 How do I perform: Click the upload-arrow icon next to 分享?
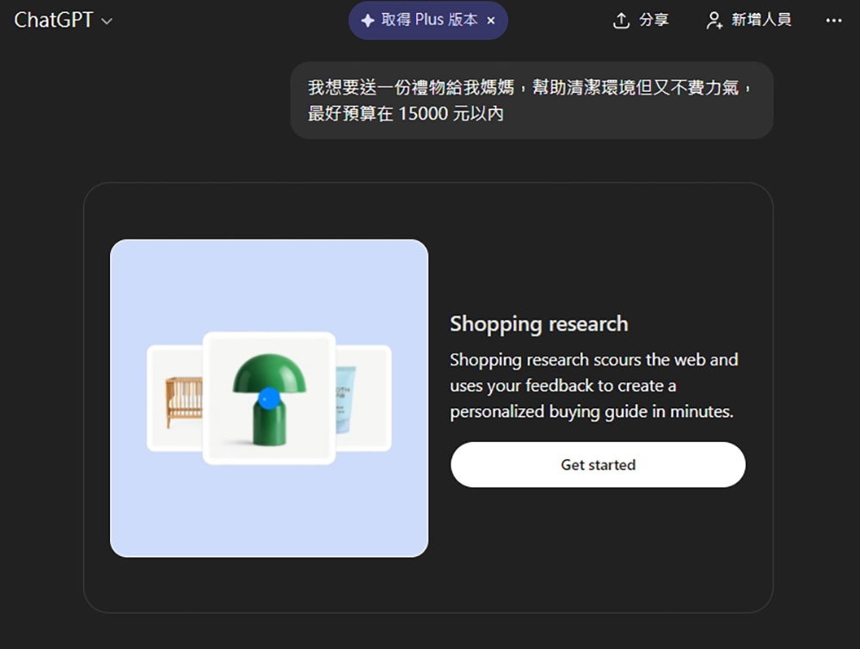621,20
